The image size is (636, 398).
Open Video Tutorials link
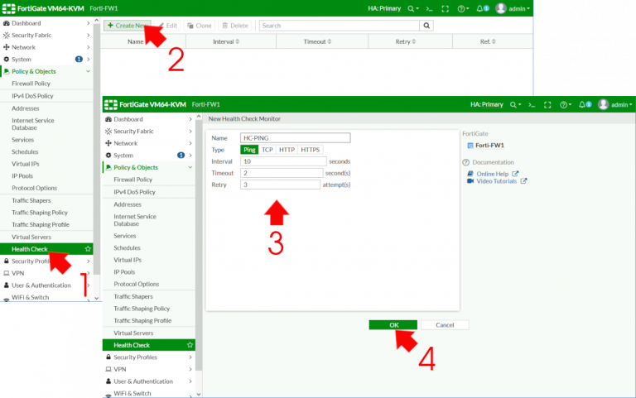497,181
